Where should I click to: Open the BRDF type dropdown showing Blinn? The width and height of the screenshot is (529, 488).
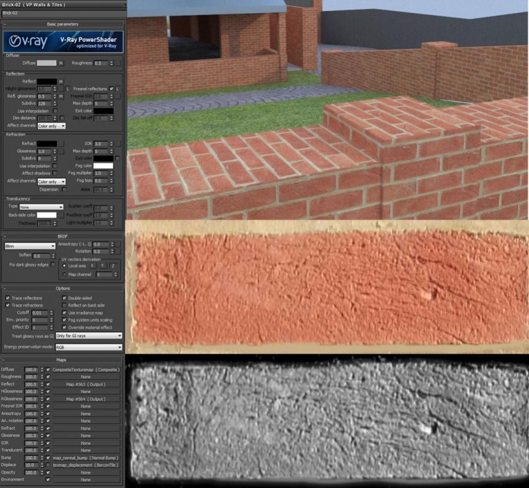point(29,246)
